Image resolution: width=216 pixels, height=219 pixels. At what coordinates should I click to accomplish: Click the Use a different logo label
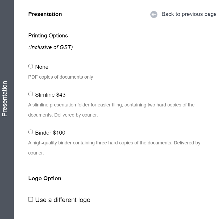tap(63, 200)
